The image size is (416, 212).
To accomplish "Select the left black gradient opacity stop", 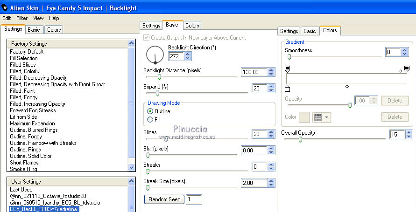I will [287, 69].
